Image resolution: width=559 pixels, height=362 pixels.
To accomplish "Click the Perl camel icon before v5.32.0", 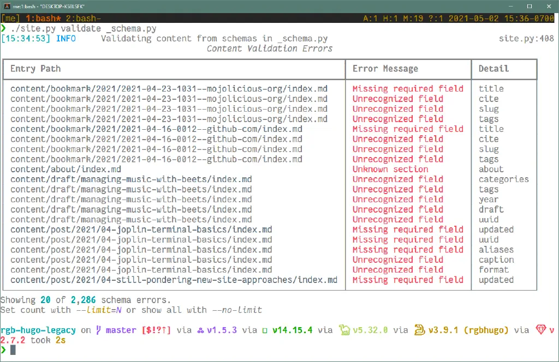I will point(344,330).
